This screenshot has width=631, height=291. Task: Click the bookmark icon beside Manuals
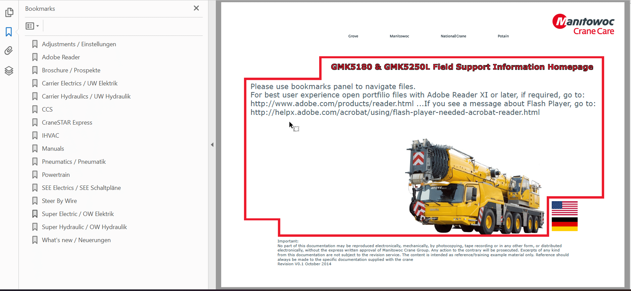(x=35, y=149)
